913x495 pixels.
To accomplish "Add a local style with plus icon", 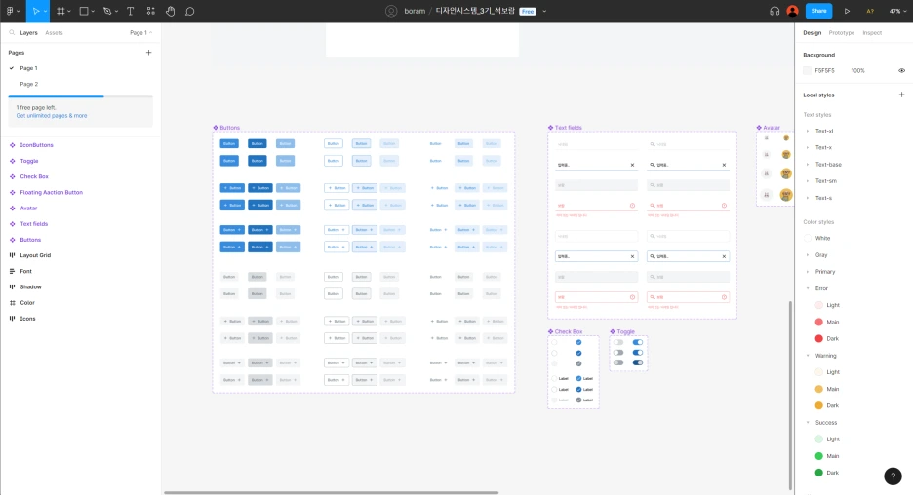I will 901,95.
